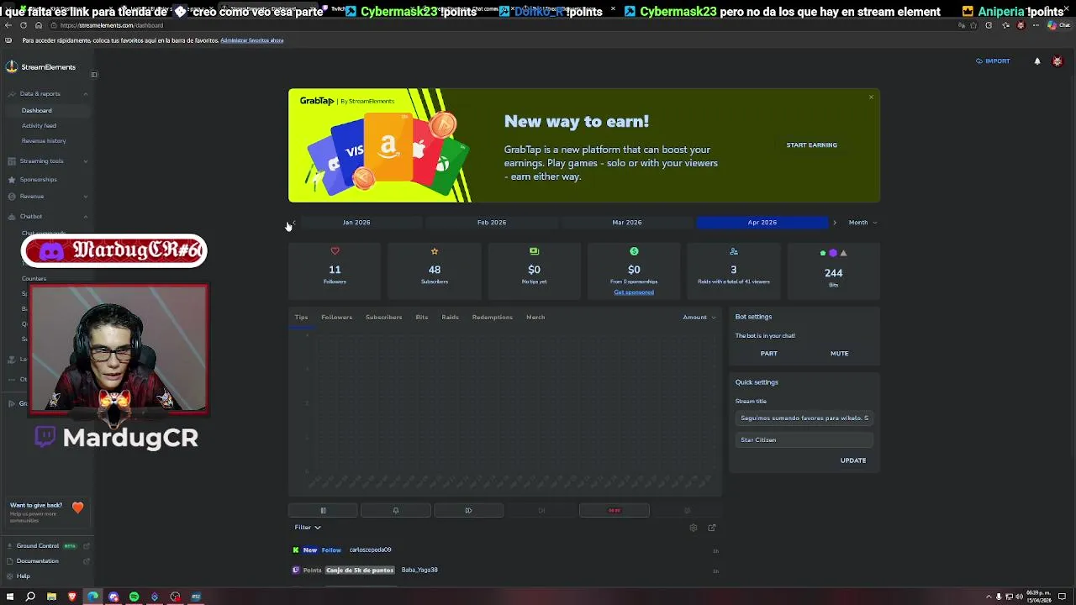Click the raids people icon above 3
The height and width of the screenshot is (605, 1076).
tap(733, 251)
